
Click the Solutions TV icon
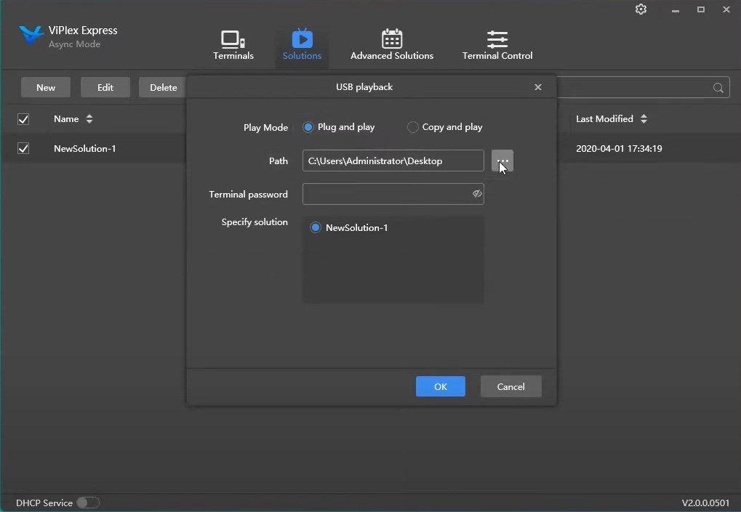click(x=303, y=39)
